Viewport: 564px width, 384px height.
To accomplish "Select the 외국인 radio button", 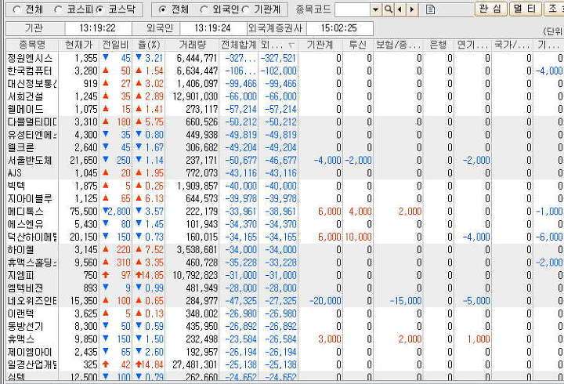I will (x=204, y=9).
